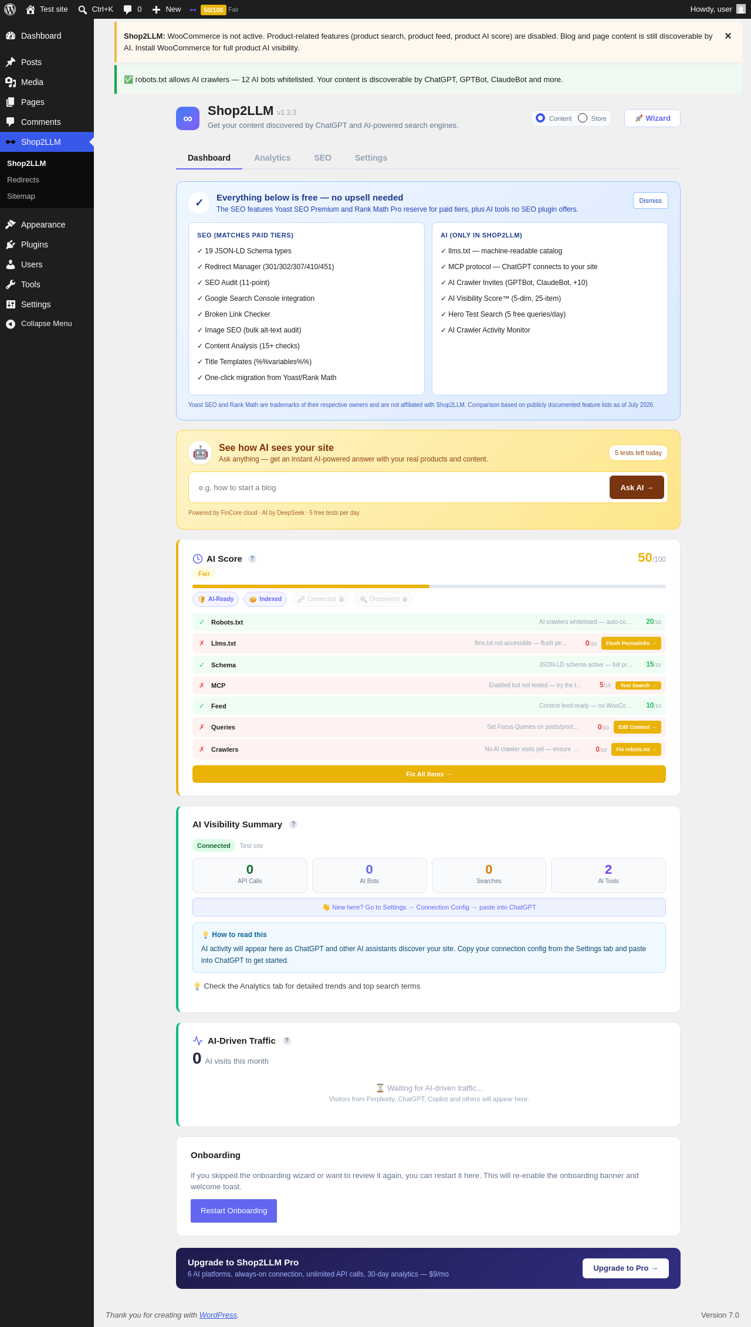Click the Comments bubble icon in the sidebar

pyautogui.click(x=11, y=122)
